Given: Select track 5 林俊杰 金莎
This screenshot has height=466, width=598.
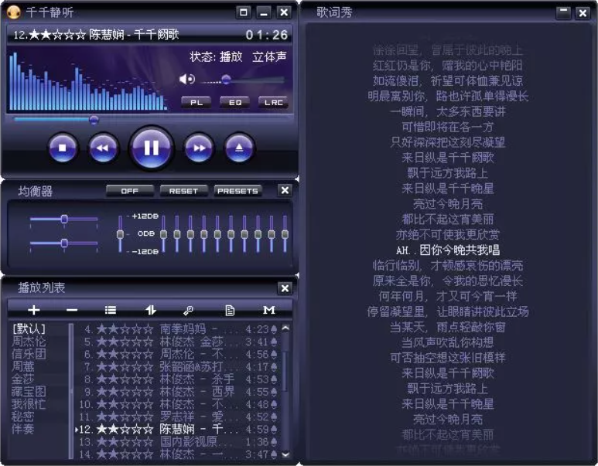Looking at the screenshot, I should click(178, 342).
